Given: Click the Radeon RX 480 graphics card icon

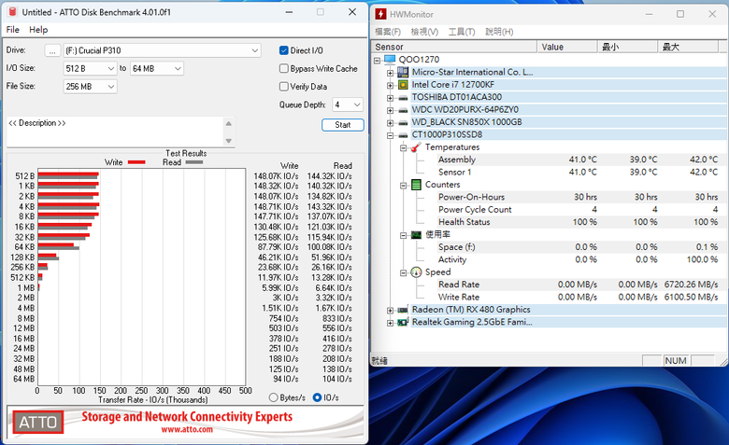Looking at the screenshot, I should 403,310.
